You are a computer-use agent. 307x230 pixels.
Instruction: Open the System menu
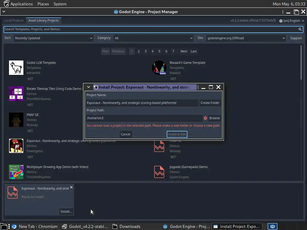[x=60, y=4]
